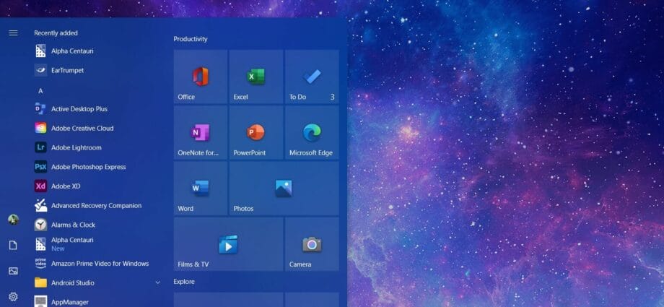Image resolution: width=664 pixels, height=307 pixels.
Task: Launch the Camera tile
Action: pyautogui.click(x=312, y=244)
